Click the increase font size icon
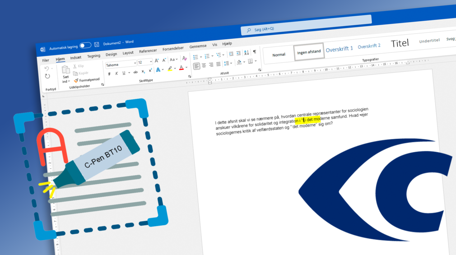The height and width of the screenshot is (255, 456). [157, 60]
